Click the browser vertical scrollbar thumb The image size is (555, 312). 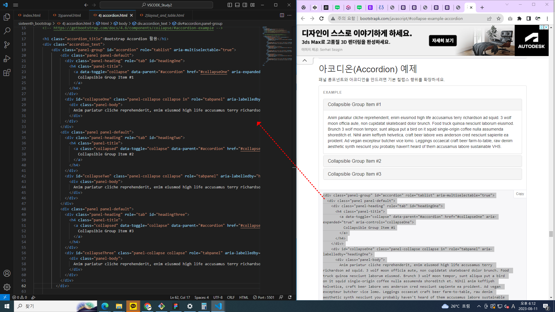pos(551,234)
